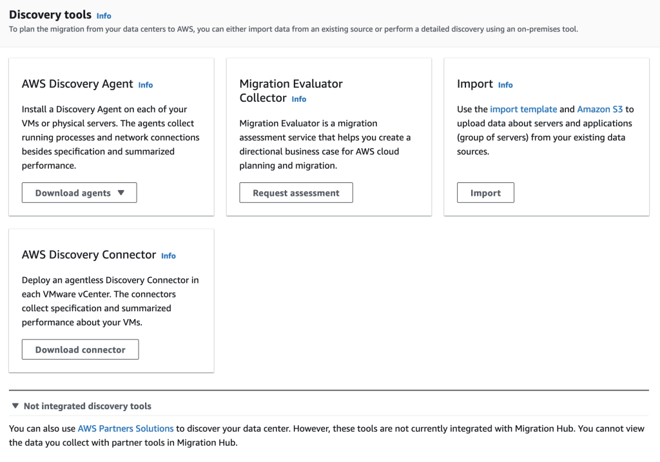Open the AWS Partners Solutions link
The width and height of the screenshot is (660, 462).
pyautogui.click(x=125, y=428)
